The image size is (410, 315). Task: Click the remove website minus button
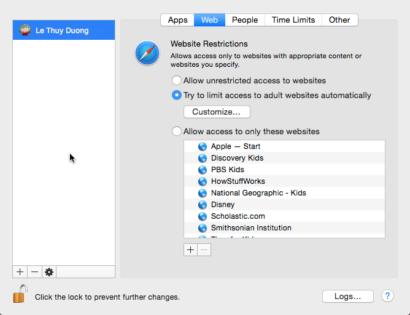tap(204, 250)
